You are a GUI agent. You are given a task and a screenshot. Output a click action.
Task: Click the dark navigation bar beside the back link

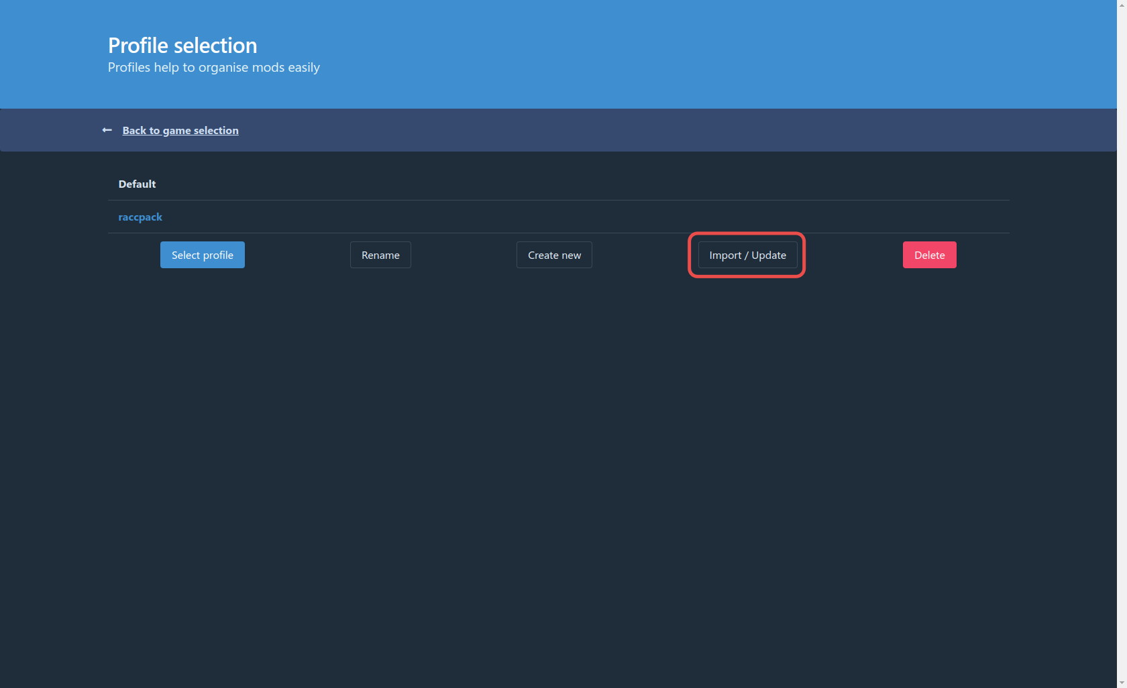click(x=604, y=130)
